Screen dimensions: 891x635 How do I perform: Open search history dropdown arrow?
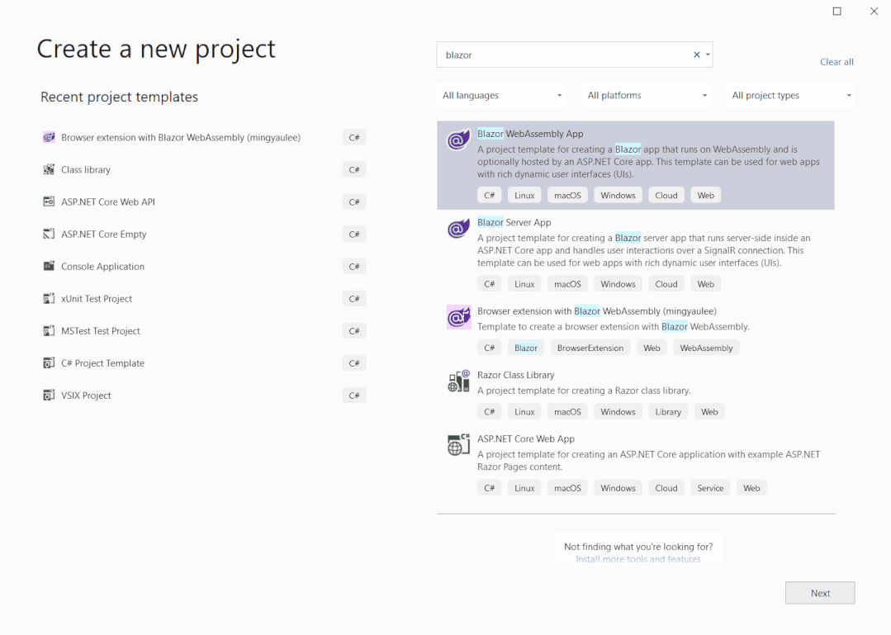708,54
